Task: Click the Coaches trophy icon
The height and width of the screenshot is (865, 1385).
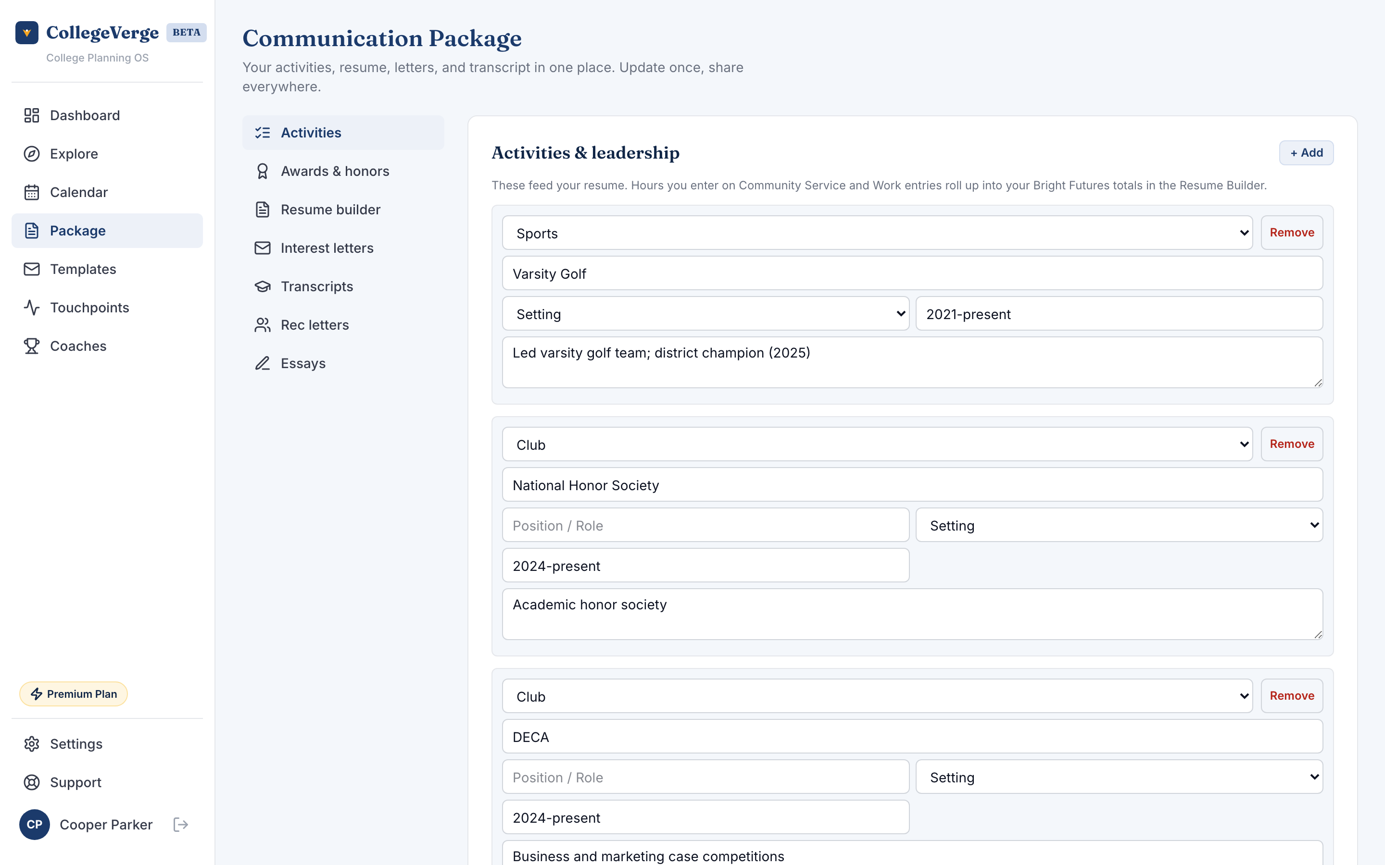Action: point(31,346)
